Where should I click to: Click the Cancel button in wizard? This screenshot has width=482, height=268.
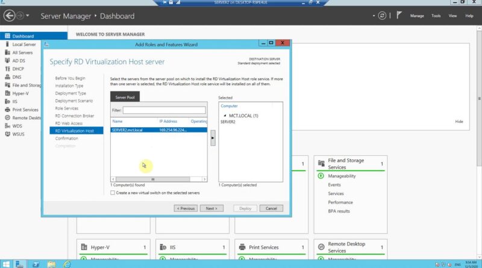271,208
